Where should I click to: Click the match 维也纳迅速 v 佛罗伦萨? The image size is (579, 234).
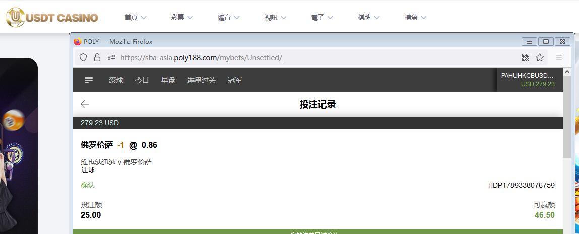pyautogui.click(x=116, y=162)
